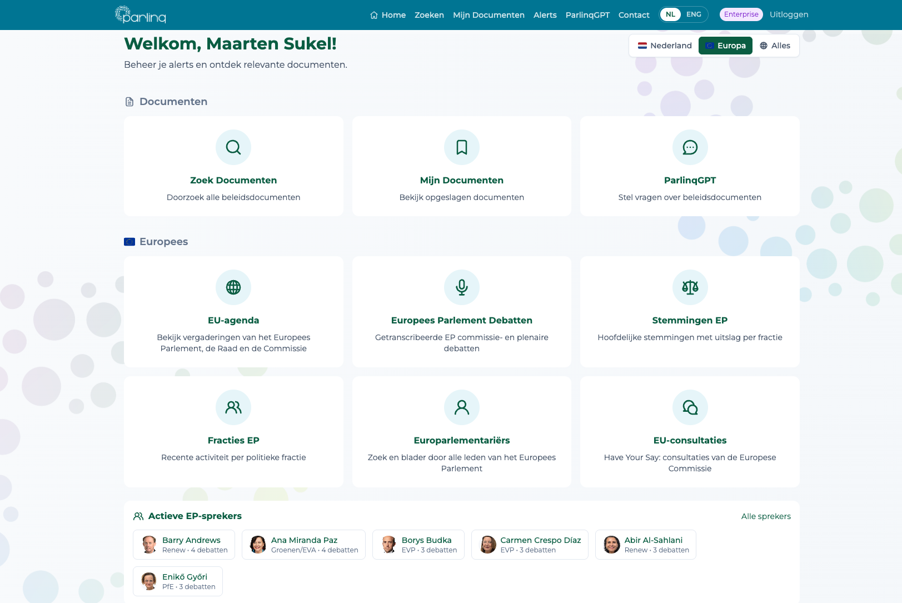This screenshot has width=902, height=603.
Task: Click the EP Debatten microphone icon
Action: (462, 287)
